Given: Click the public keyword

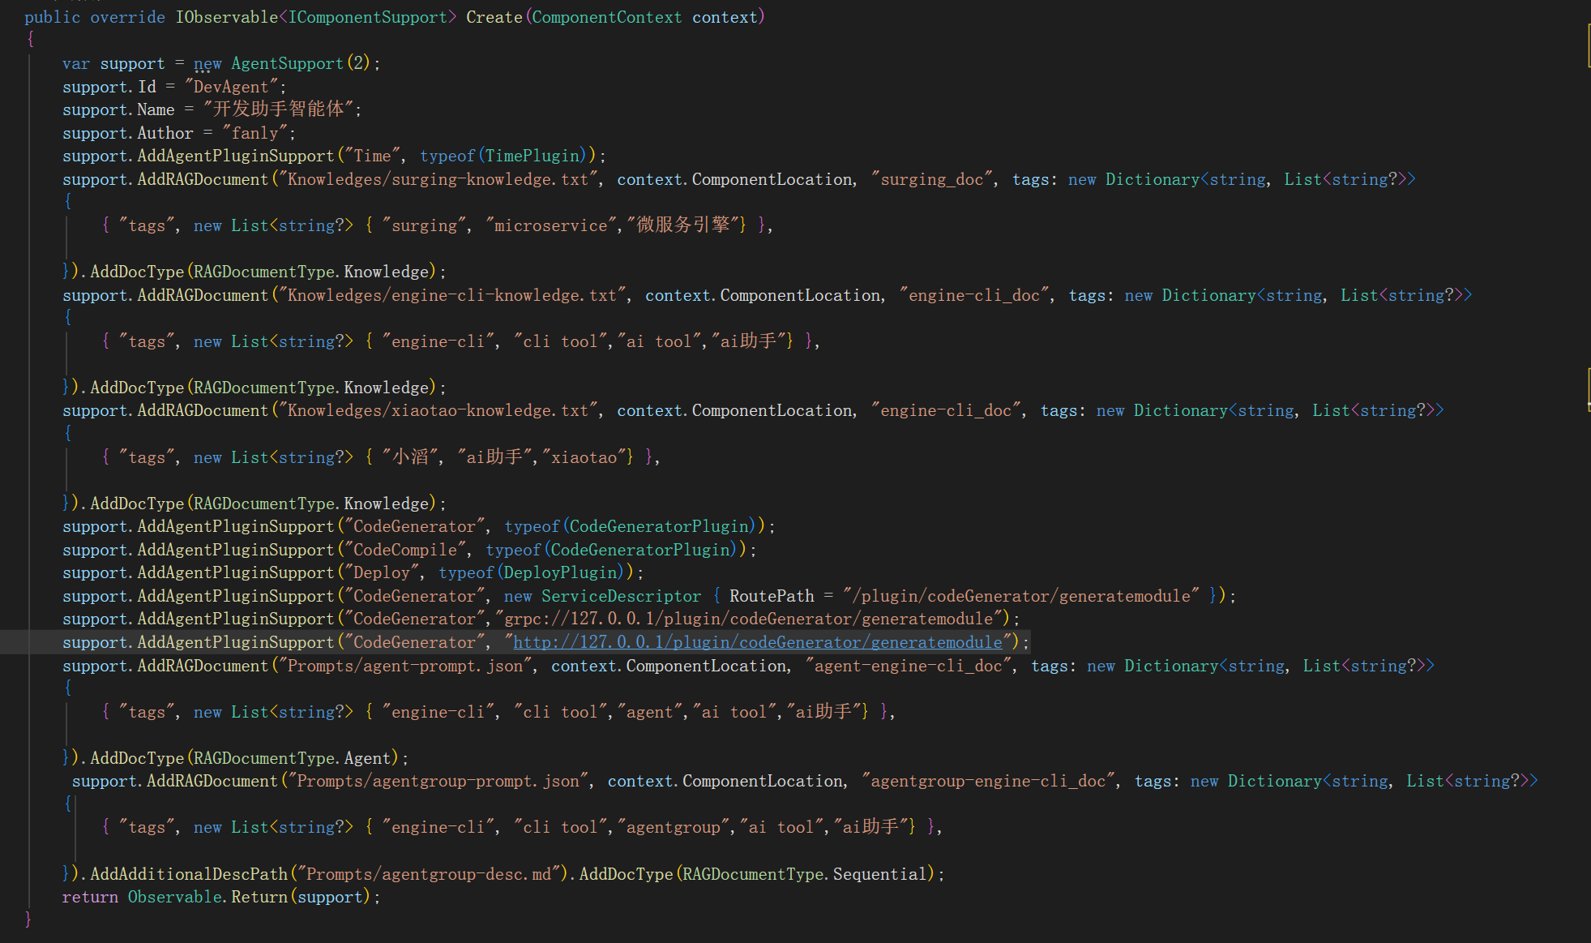Looking at the screenshot, I should [x=52, y=17].
